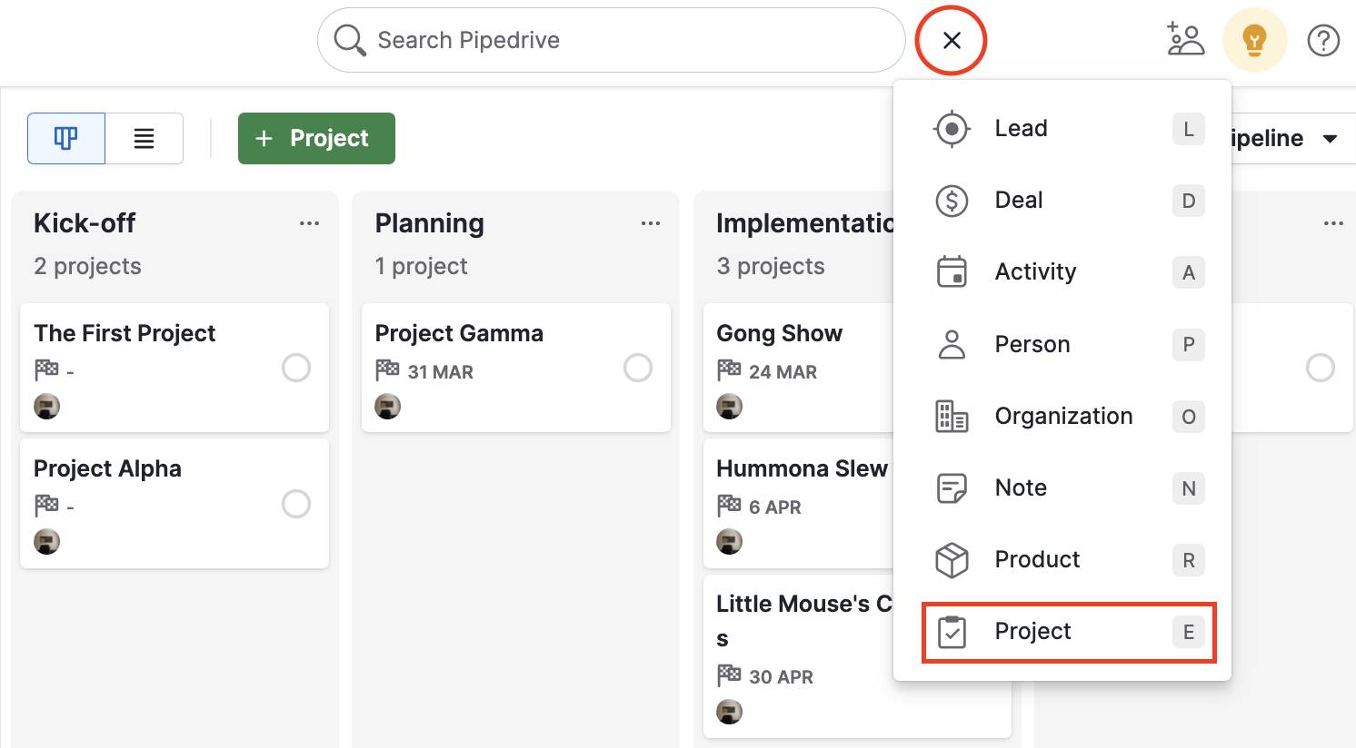Screen dimensions: 1356x748
Task: Click the Deal dollar icon
Action: tap(951, 201)
